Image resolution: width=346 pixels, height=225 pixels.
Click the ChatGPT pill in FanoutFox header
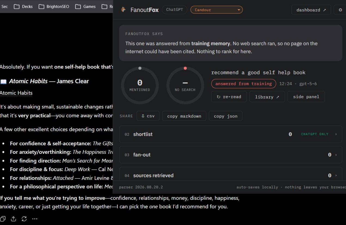tap(174, 10)
